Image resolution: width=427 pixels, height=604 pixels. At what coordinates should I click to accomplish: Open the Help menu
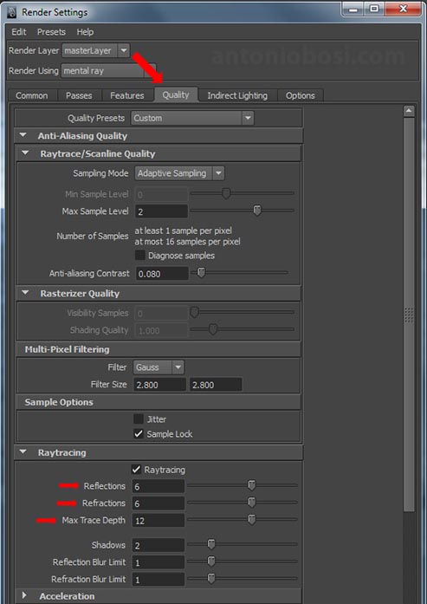[85, 32]
